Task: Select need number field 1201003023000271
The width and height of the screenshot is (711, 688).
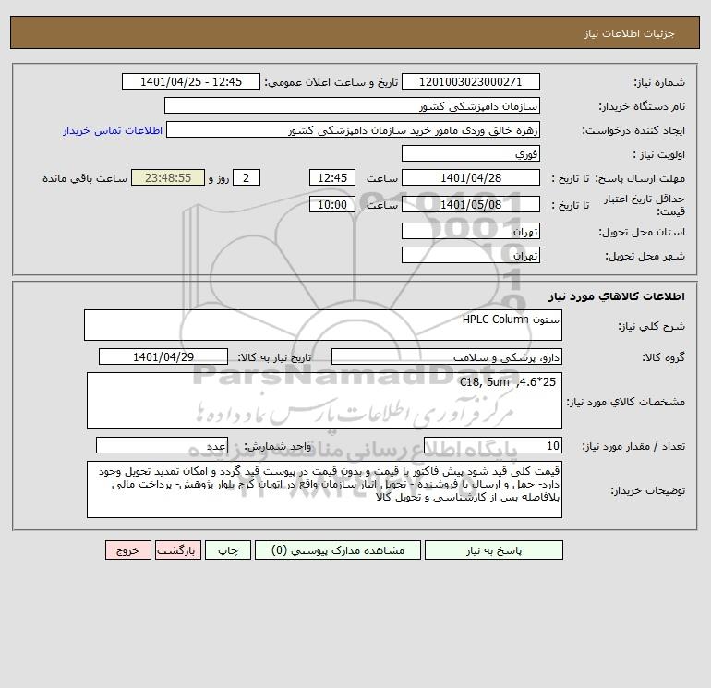Action: pyautogui.click(x=471, y=81)
